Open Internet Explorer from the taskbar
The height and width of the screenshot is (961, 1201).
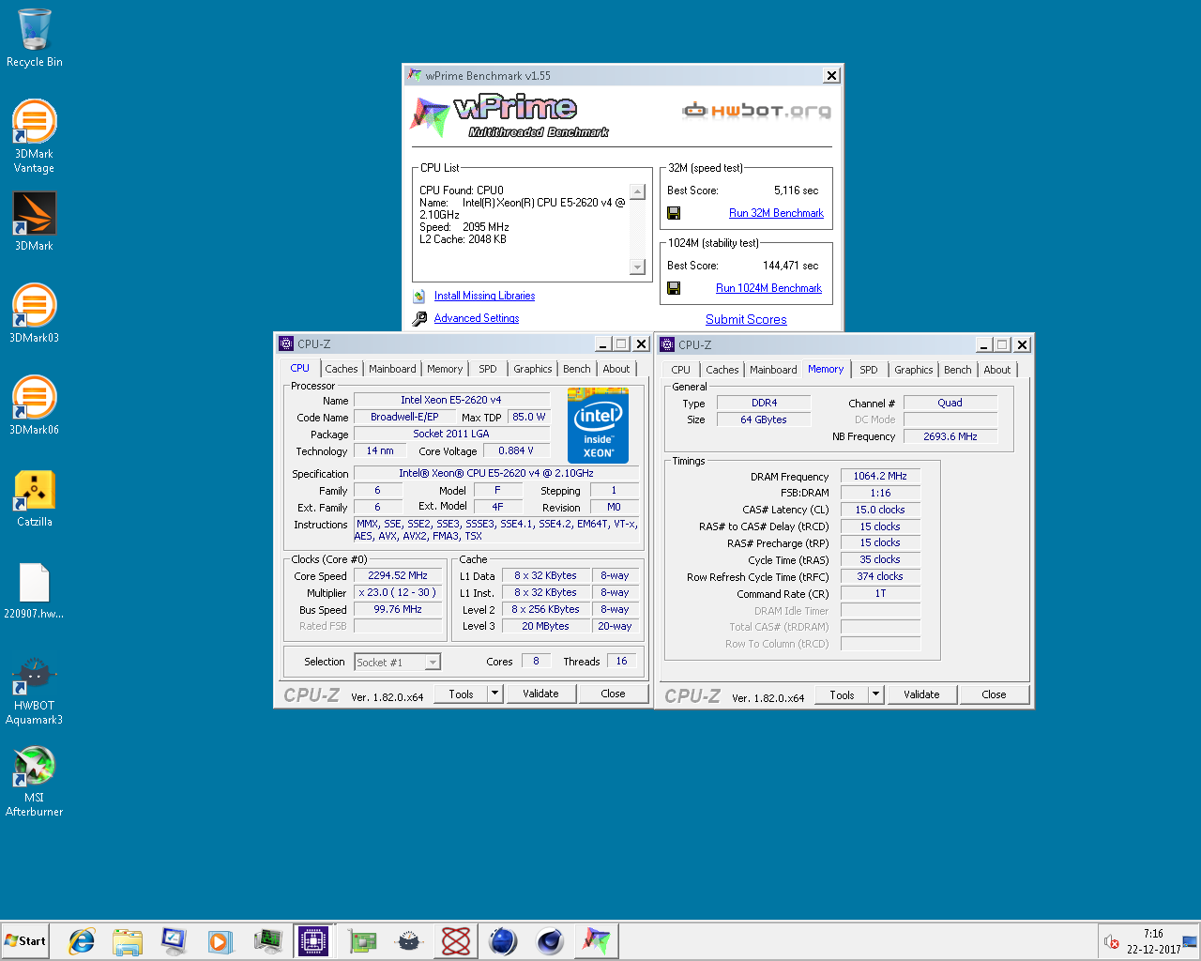82,941
